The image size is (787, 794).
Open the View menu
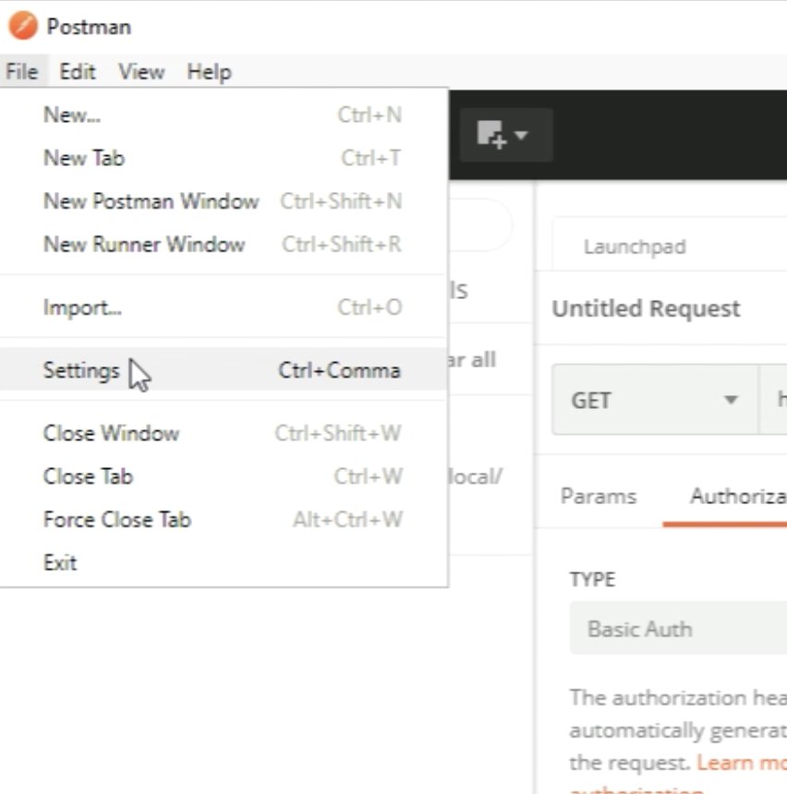[141, 72]
